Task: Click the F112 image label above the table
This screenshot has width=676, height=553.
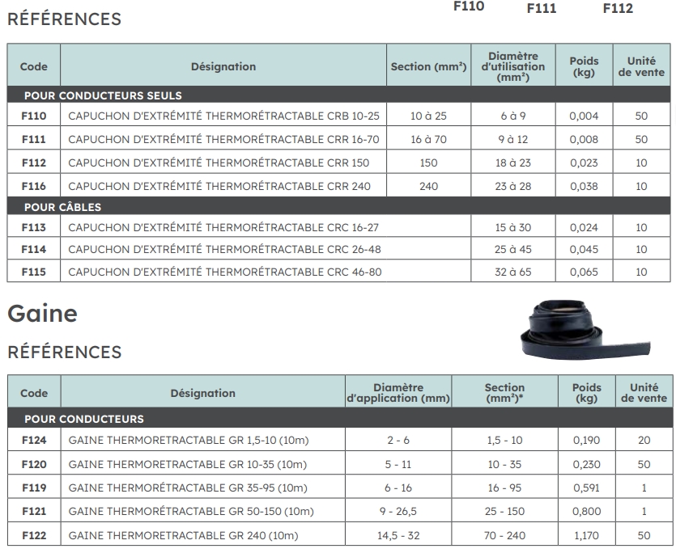Action: coord(618,9)
